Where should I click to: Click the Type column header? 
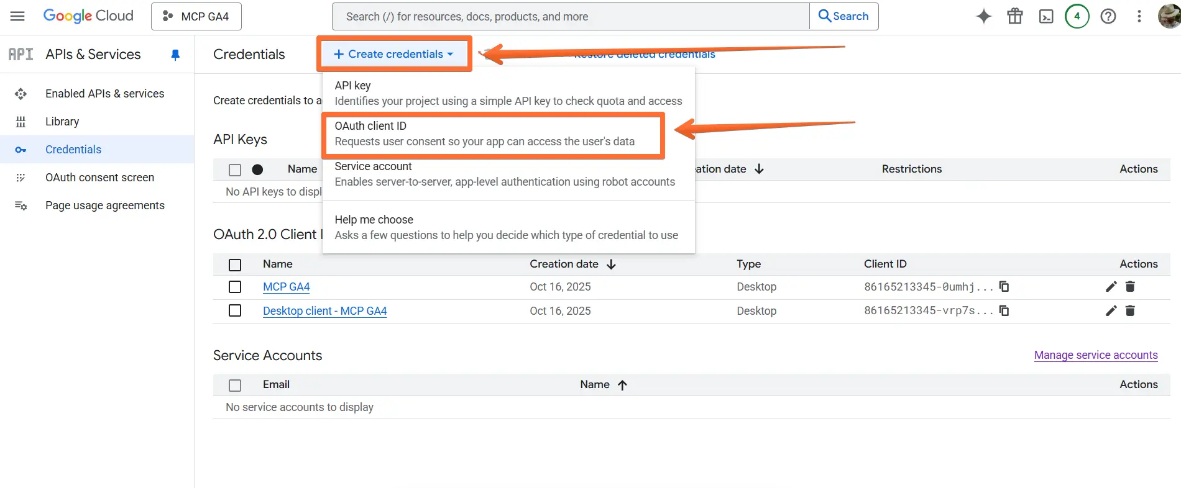pyautogui.click(x=748, y=264)
